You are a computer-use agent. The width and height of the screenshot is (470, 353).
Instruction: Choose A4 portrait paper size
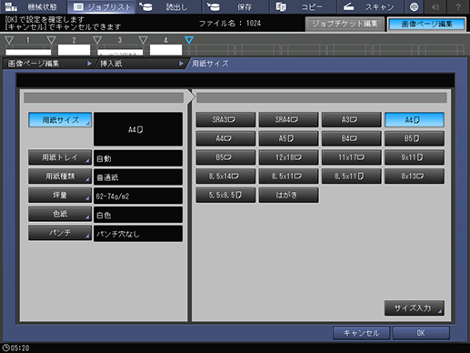(x=415, y=120)
